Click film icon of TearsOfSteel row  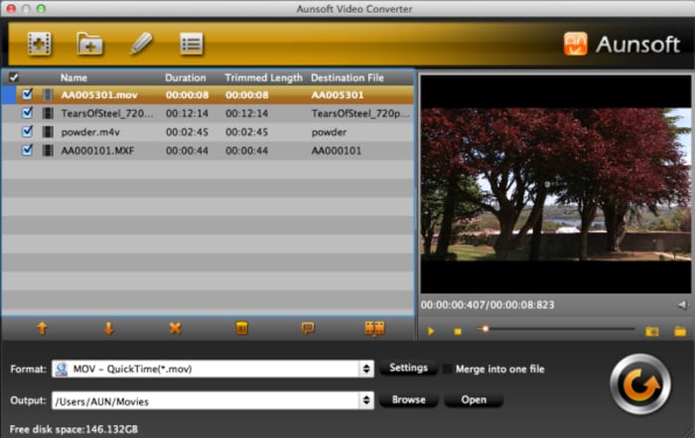tap(48, 113)
